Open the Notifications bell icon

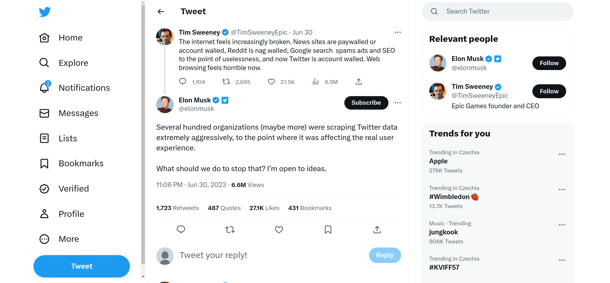(44, 88)
